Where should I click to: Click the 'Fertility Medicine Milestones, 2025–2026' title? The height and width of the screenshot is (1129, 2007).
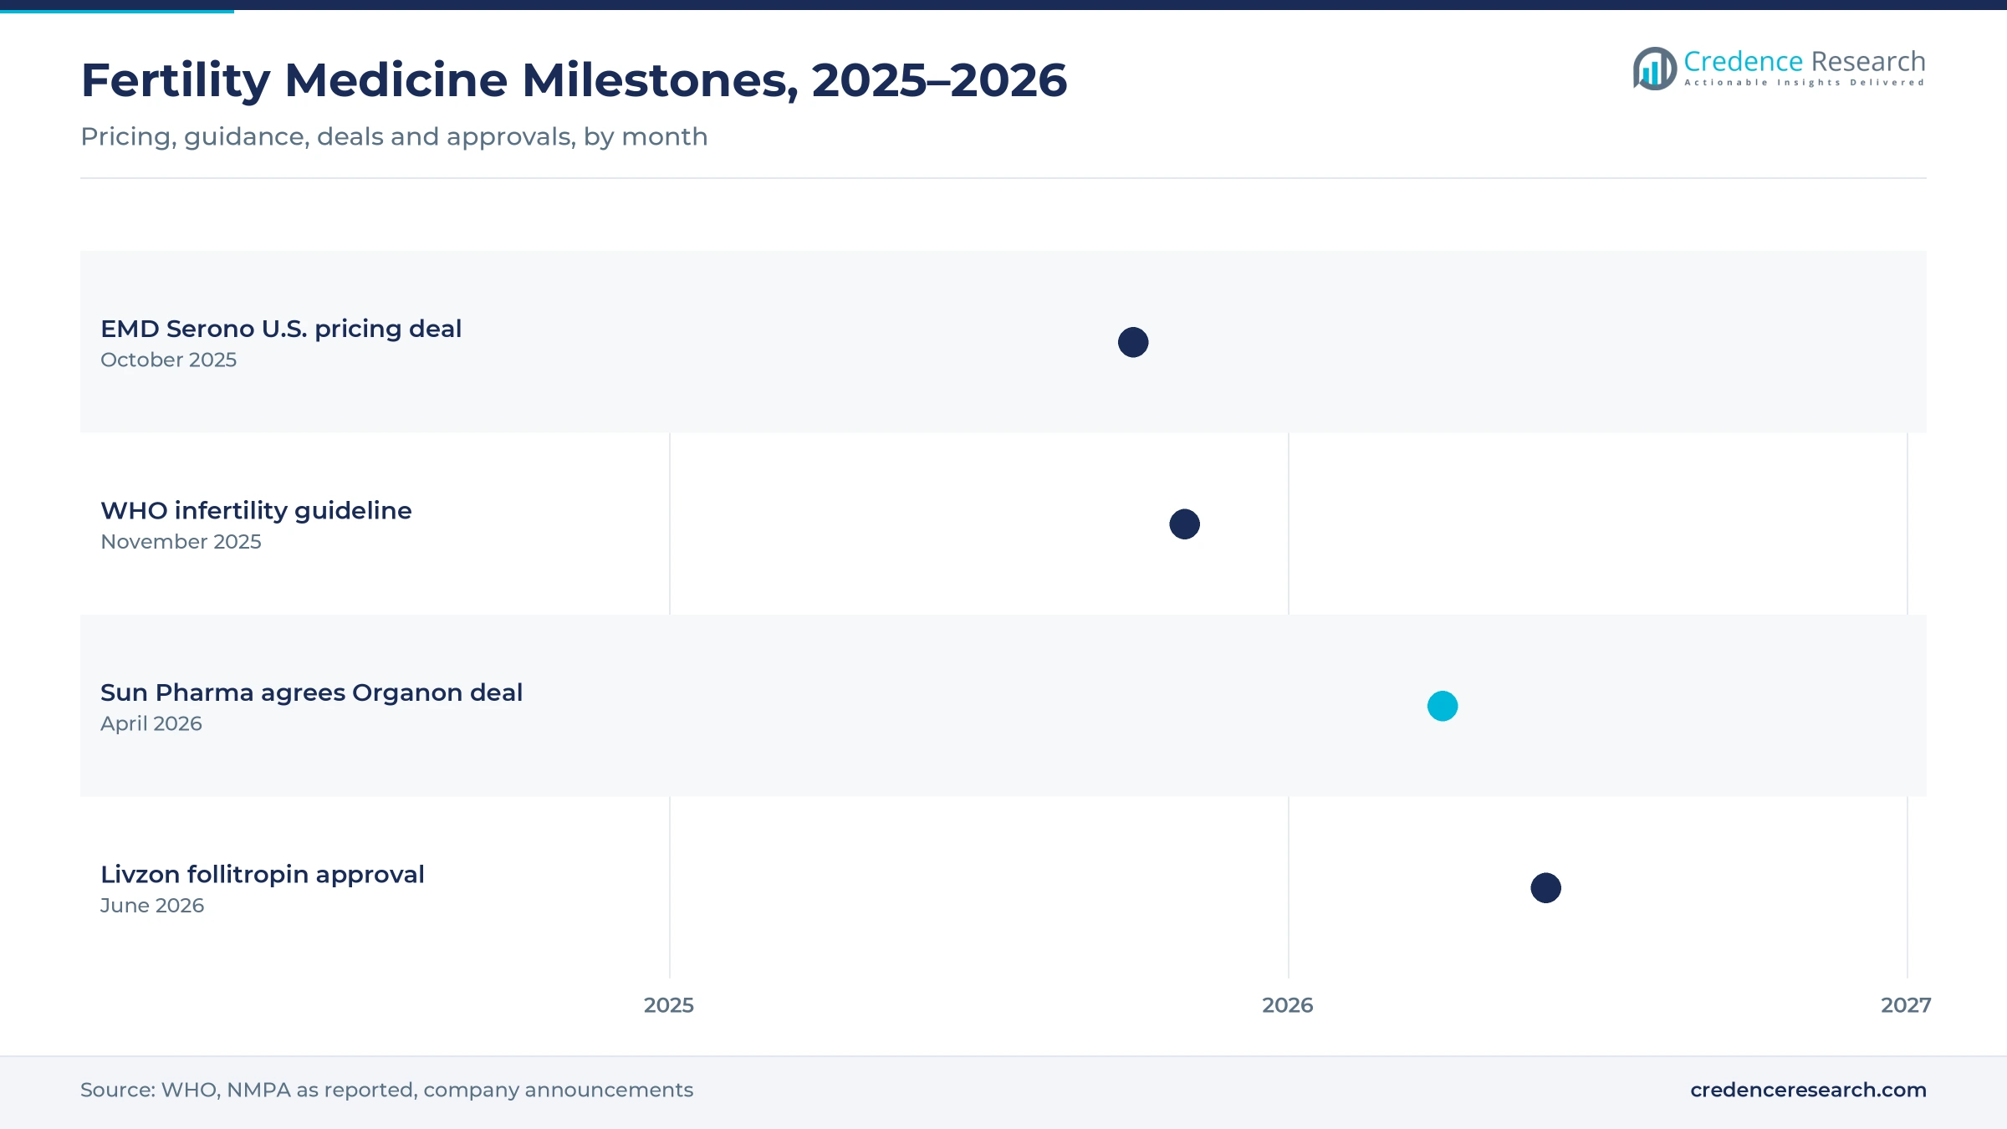(574, 80)
